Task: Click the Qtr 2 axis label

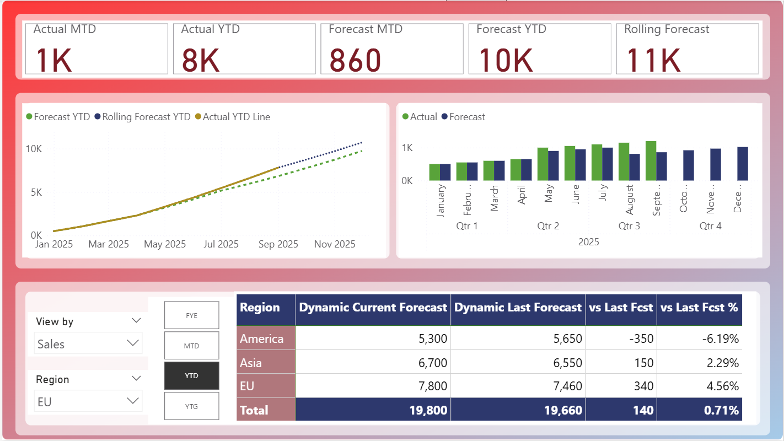Action: (x=548, y=226)
